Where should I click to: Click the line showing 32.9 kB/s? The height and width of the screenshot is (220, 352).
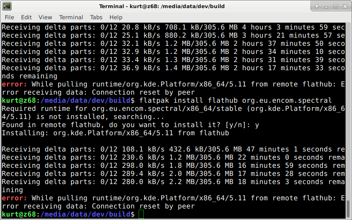click(x=173, y=52)
